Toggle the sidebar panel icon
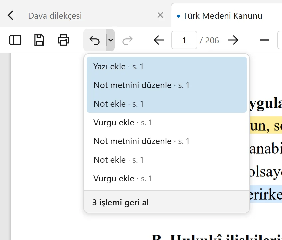Image resolution: width=282 pixels, height=240 pixels. pyautogui.click(x=15, y=40)
